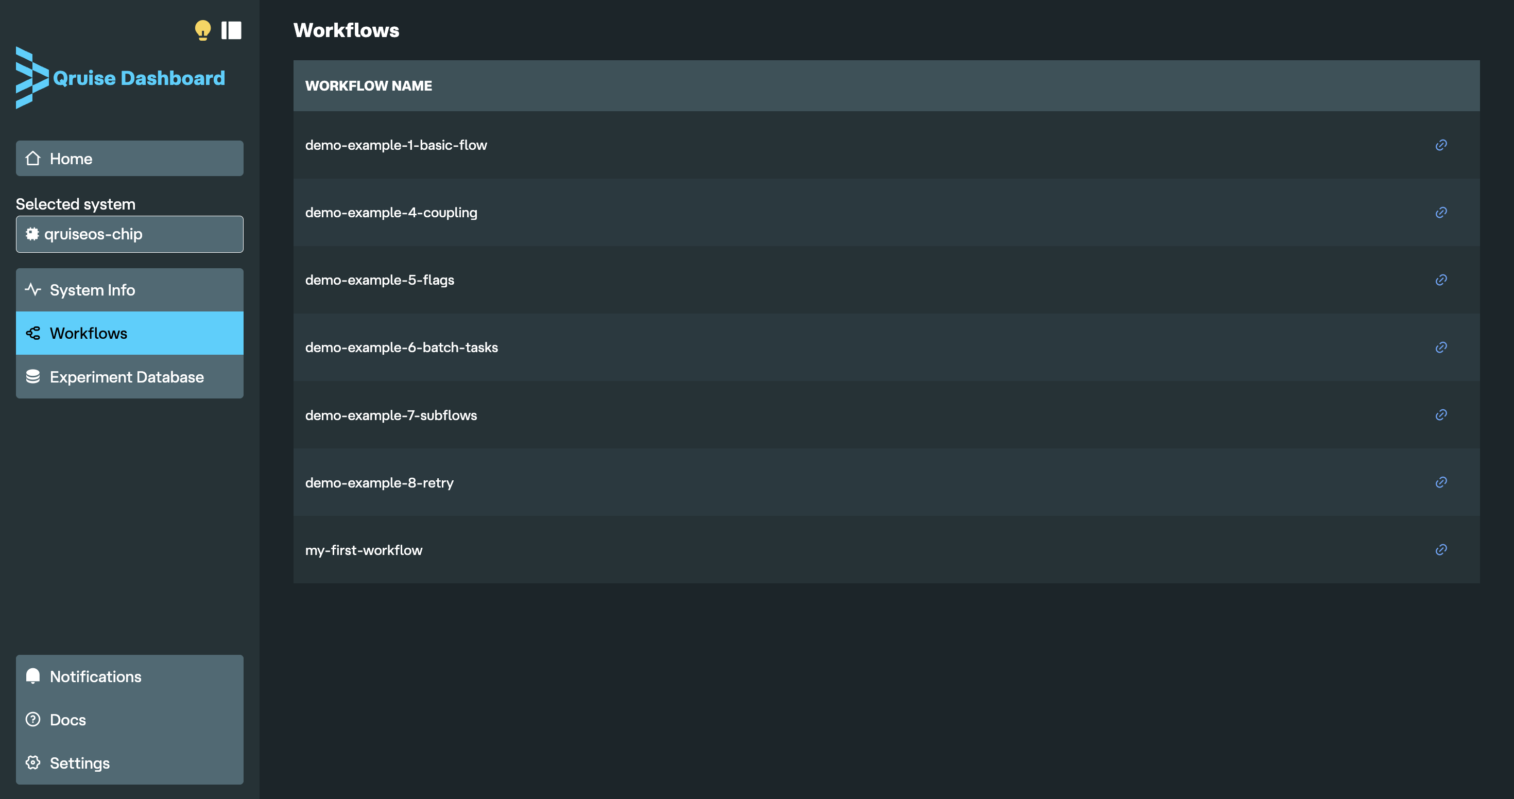This screenshot has width=1514, height=799.
Task: Click link icon for demo-example-6-batch-tasks
Action: pos(1440,347)
